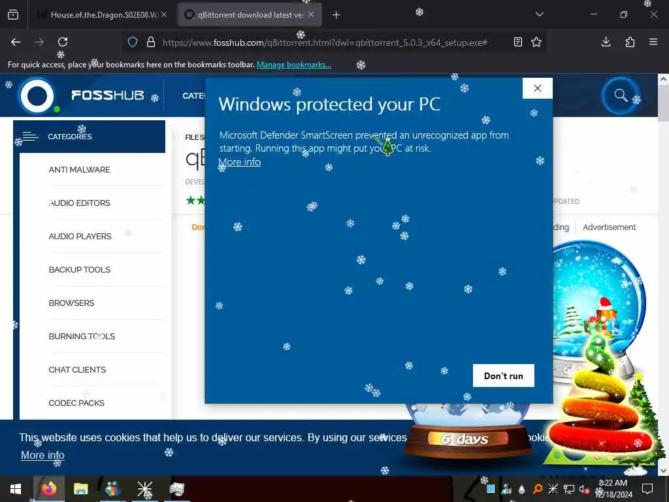Close the House.of.the.Dragon tab

(x=164, y=14)
